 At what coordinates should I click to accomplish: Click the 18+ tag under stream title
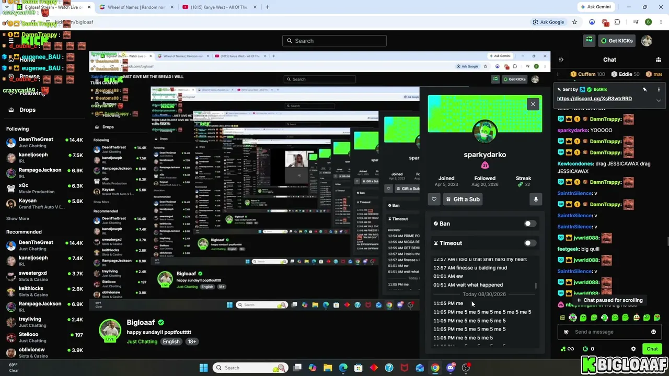pyautogui.click(x=192, y=342)
